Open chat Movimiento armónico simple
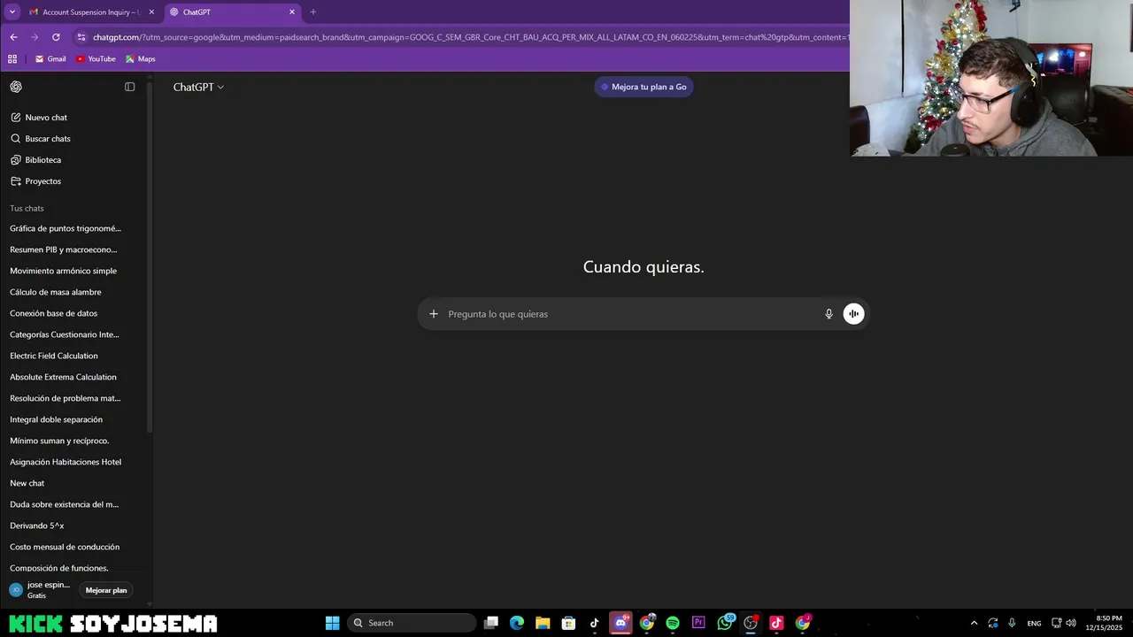 coord(64,271)
